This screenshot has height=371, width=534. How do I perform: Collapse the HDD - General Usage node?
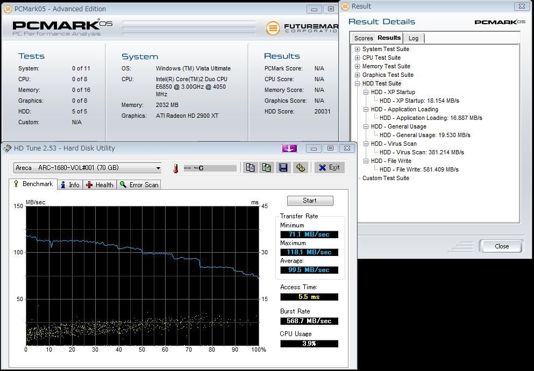coord(366,126)
